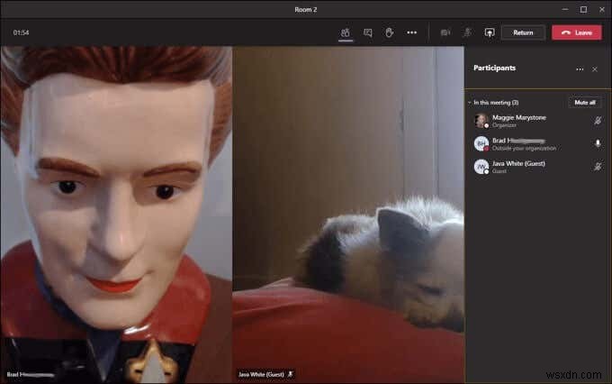612x384 pixels.
Task: Click Maggie Marystone's muted mic icon
Action: pos(598,121)
